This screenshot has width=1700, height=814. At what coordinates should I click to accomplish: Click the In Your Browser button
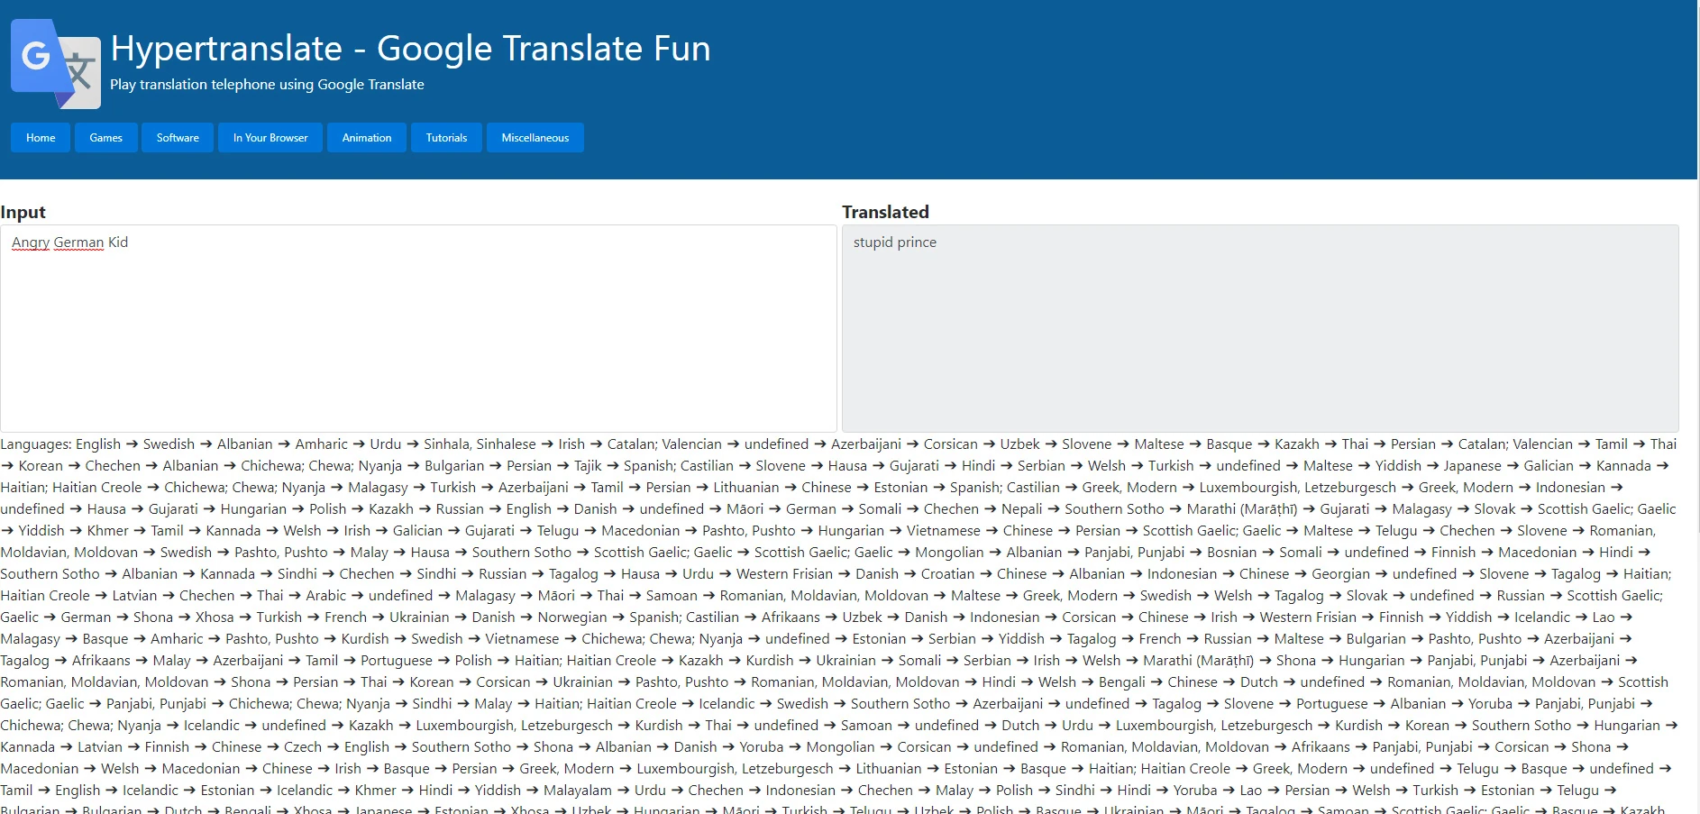point(270,137)
